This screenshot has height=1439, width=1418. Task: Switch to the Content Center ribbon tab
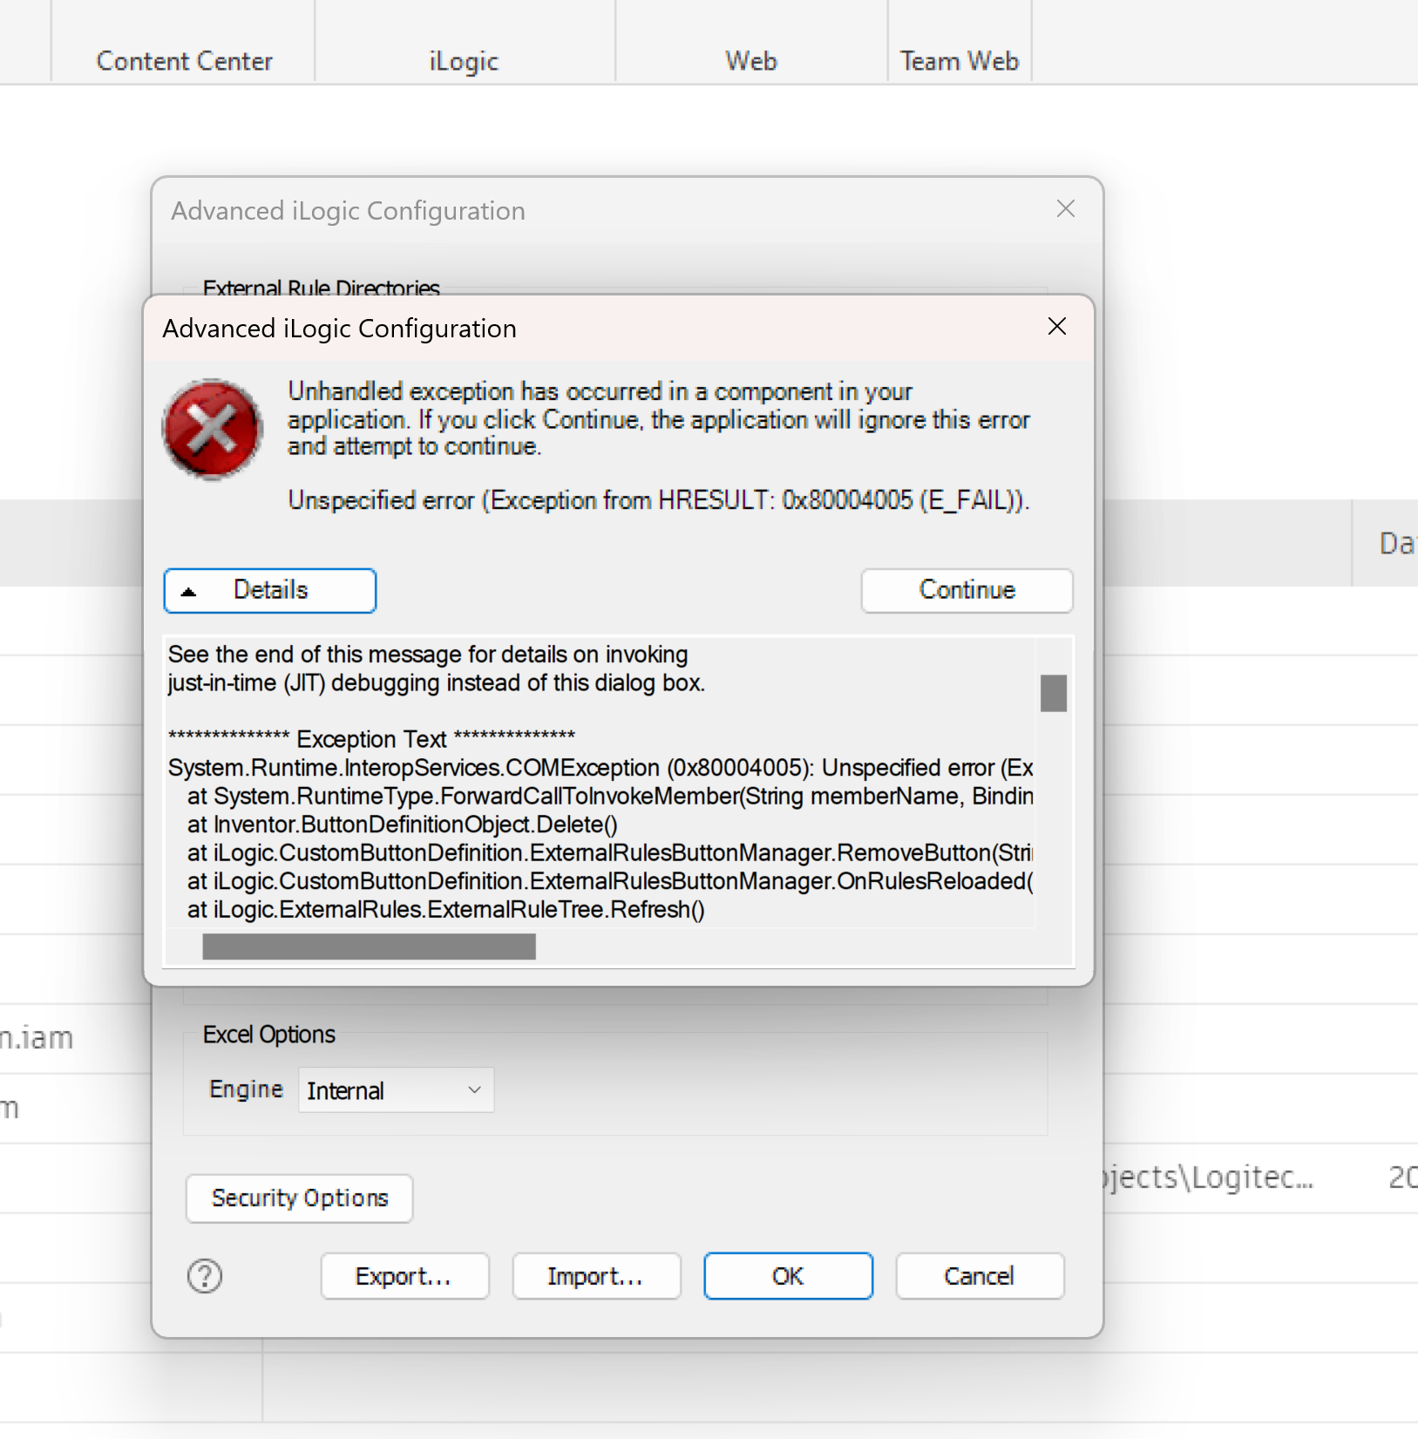[x=183, y=61]
